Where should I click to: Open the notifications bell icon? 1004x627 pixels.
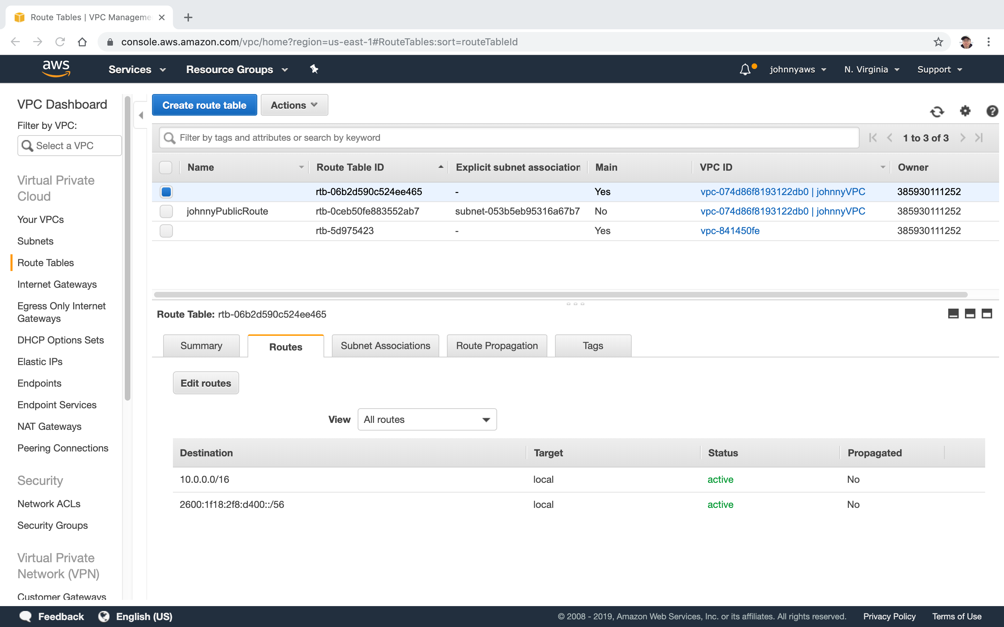click(x=746, y=69)
